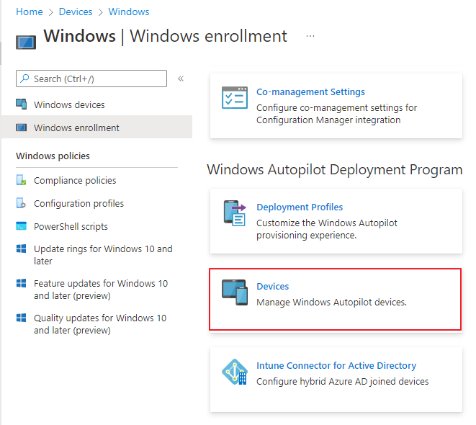Viewport: 476px width, 425px height.
Task: Click the Quality updates Windows logo icon
Action: [x=22, y=318]
